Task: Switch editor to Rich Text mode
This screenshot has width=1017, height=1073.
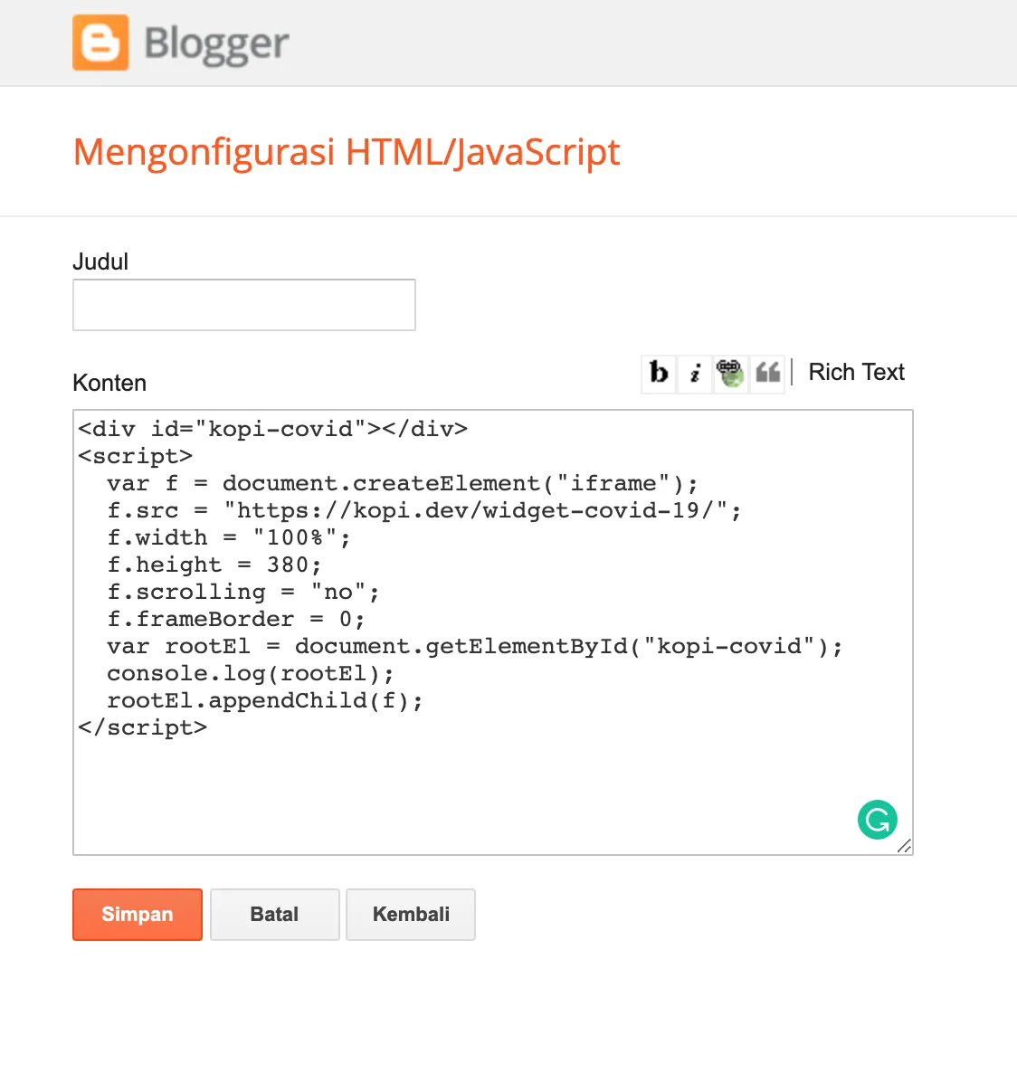Action: 856,373
